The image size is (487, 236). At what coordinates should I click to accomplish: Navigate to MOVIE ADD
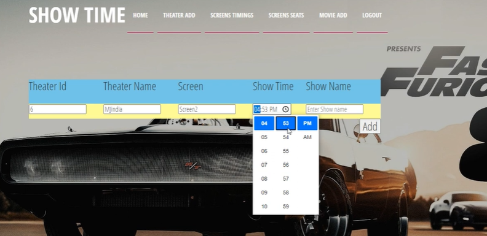click(333, 15)
